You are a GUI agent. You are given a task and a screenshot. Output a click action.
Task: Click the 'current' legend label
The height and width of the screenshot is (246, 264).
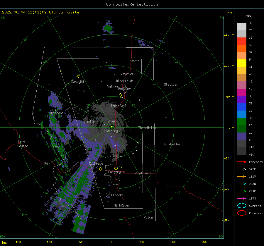point(255,206)
